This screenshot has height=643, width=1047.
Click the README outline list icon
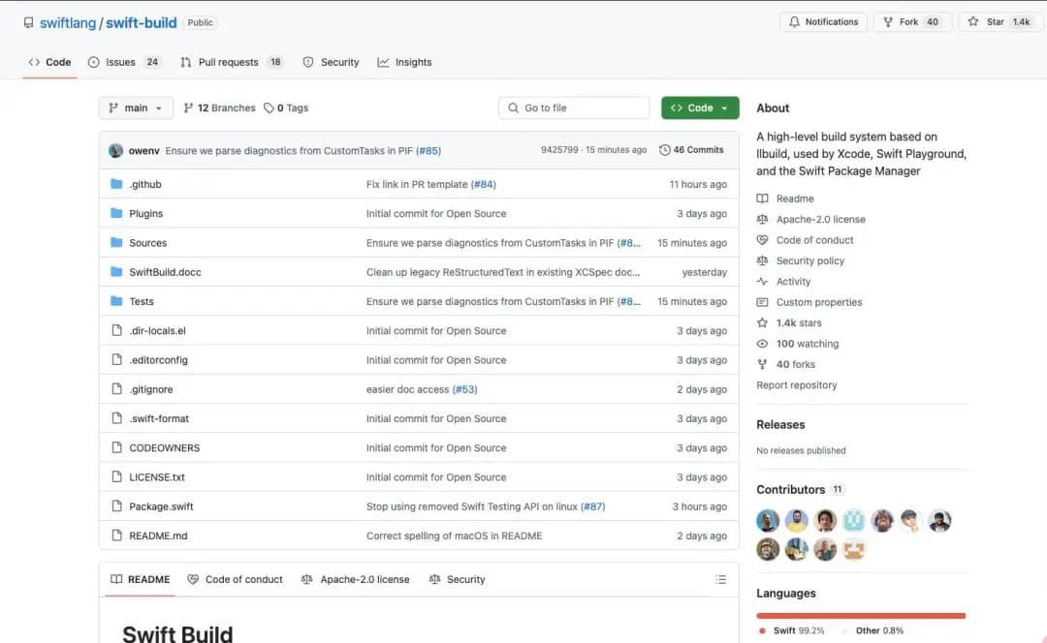pyautogui.click(x=720, y=579)
